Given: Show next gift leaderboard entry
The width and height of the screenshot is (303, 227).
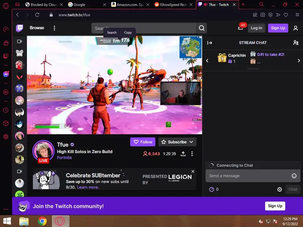Looking at the screenshot, I should [299, 61].
